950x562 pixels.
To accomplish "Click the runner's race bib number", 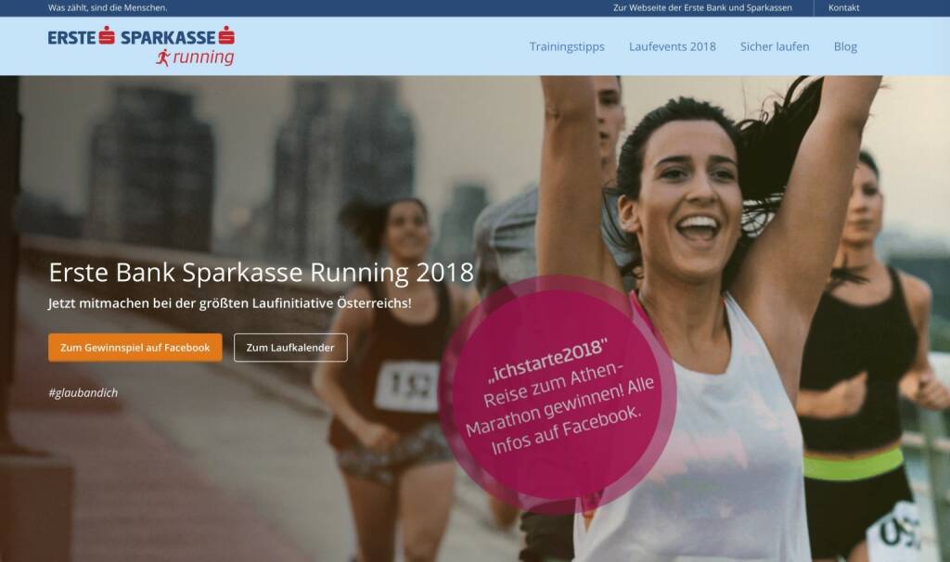I will click(406, 386).
